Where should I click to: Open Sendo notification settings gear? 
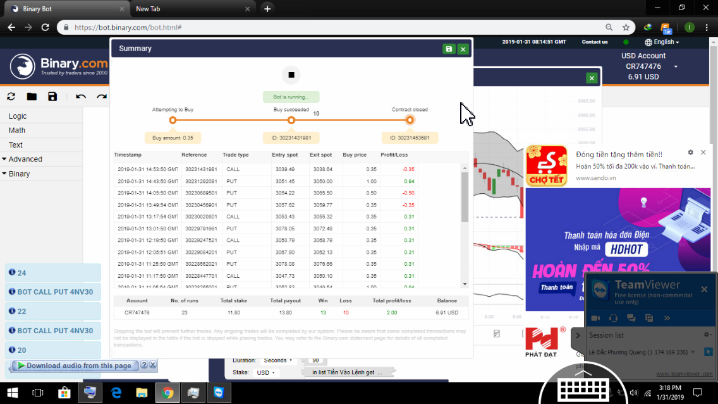click(x=691, y=152)
